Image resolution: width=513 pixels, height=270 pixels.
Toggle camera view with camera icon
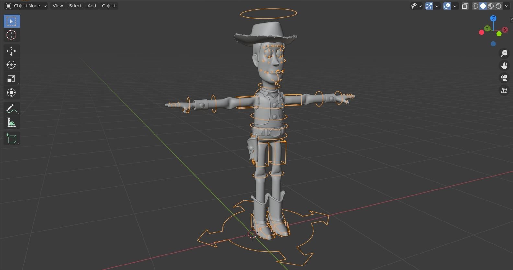(504, 78)
